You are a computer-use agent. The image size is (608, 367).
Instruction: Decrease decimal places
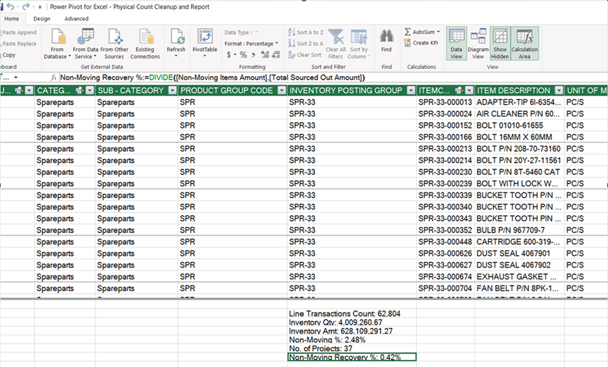(x=276, y=55)
